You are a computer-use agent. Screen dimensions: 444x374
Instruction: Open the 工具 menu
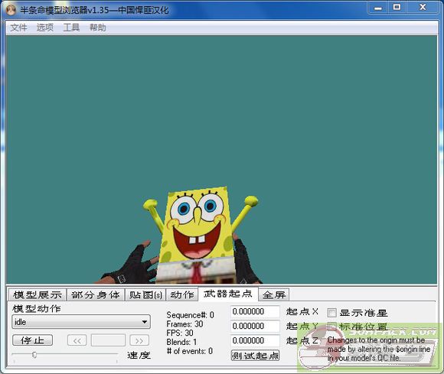[71, 28]
